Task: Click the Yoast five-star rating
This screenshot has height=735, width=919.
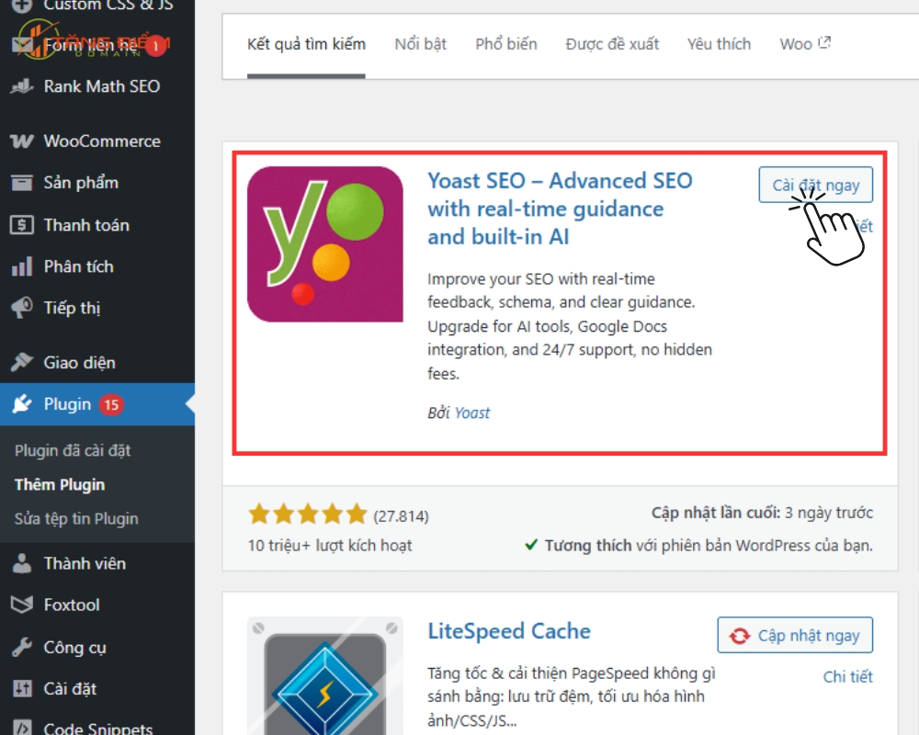Action: [x=307, y=515]
